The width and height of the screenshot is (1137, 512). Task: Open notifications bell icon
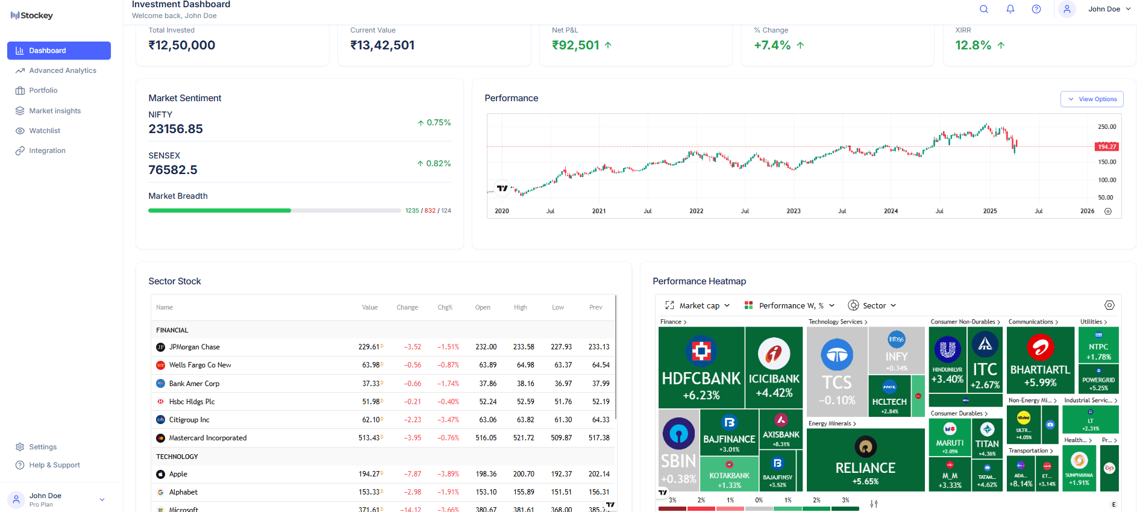pyautogui.click(x=1010, y=9)
